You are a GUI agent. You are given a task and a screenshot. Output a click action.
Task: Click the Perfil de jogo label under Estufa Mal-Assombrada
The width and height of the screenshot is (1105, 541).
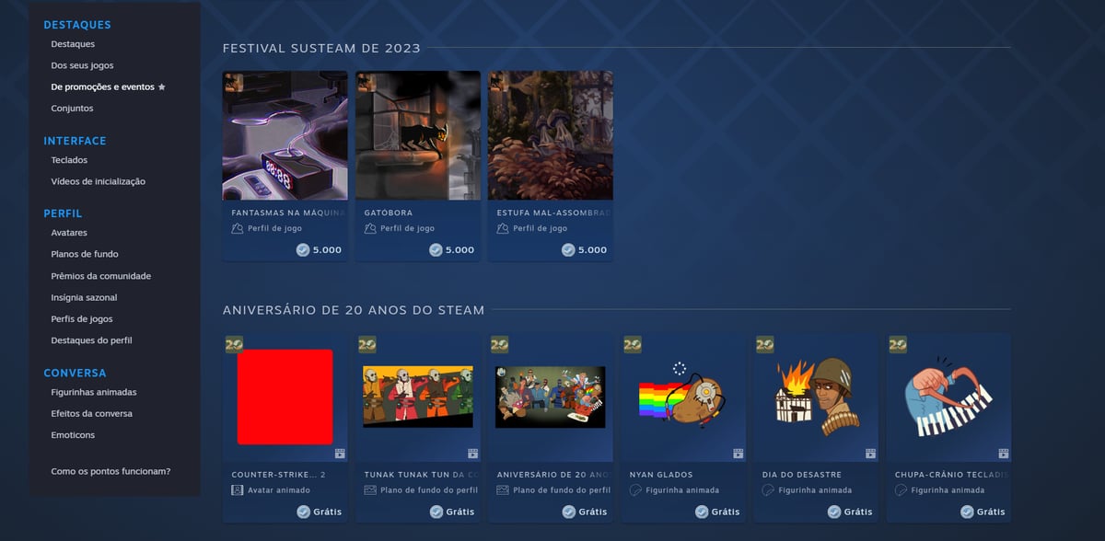pos(541,228)
